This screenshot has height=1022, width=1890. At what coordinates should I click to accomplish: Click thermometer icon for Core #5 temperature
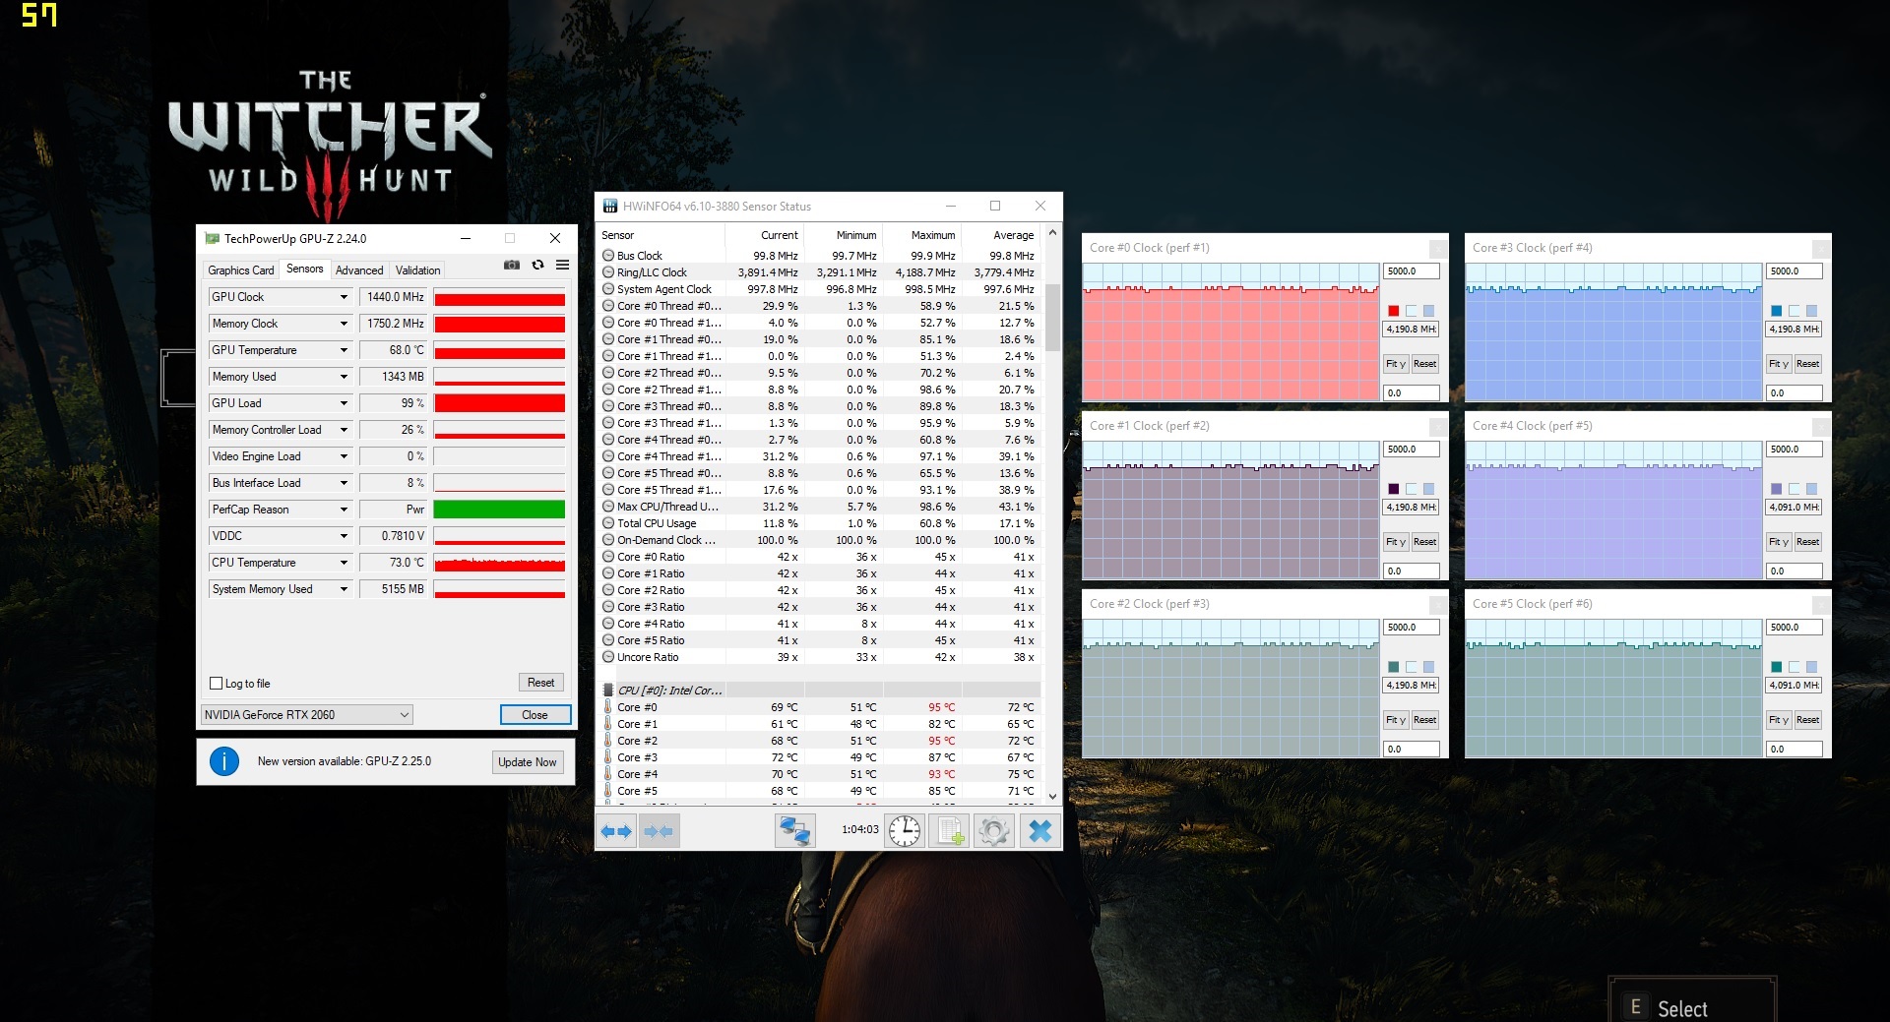point(608,791)
